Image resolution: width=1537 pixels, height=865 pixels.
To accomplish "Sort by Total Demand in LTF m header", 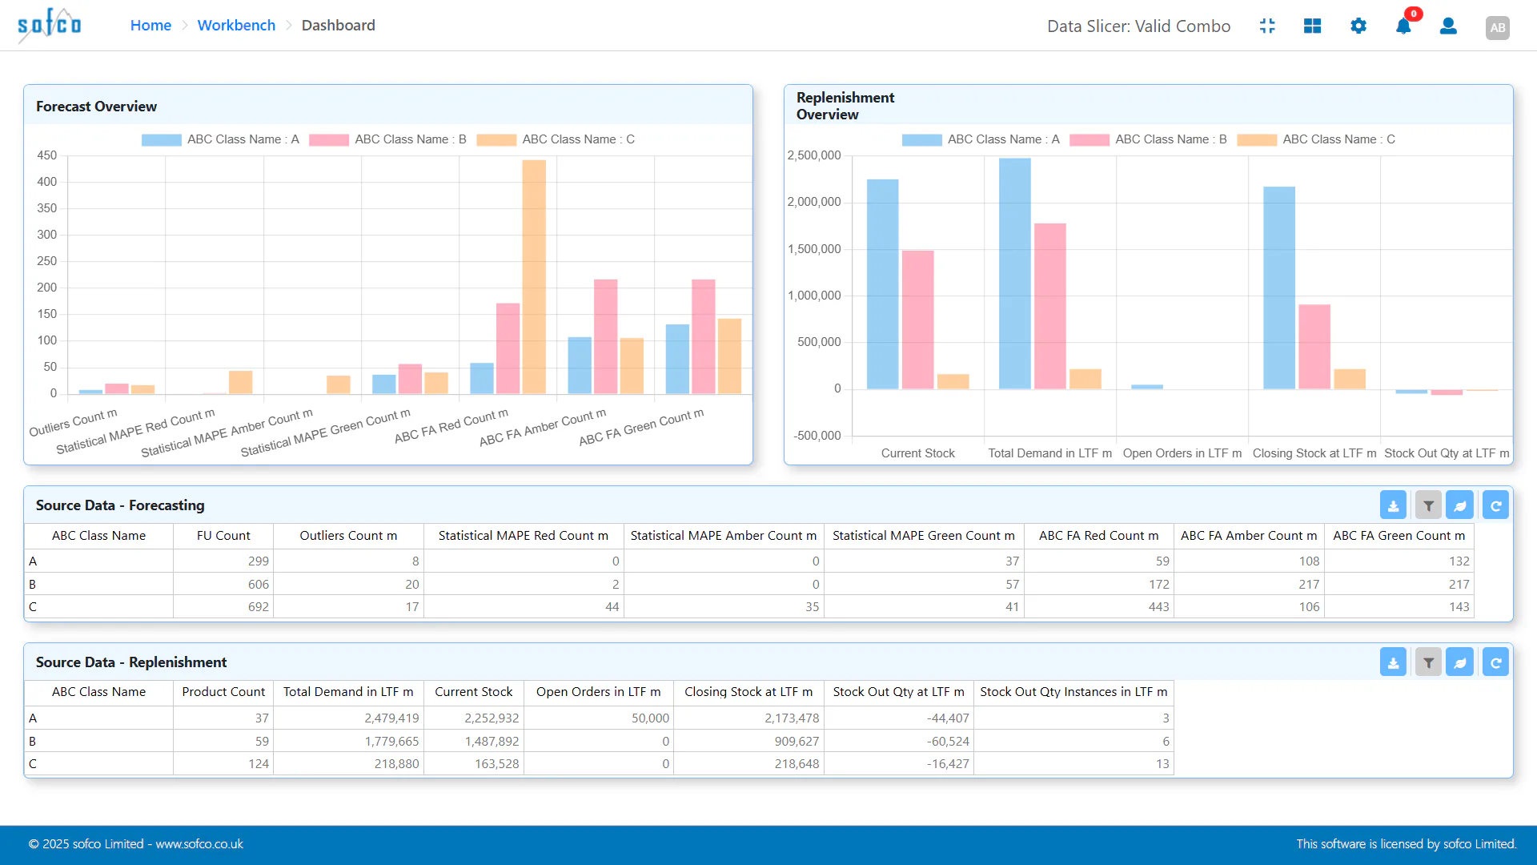I will [x=348, y=692].
